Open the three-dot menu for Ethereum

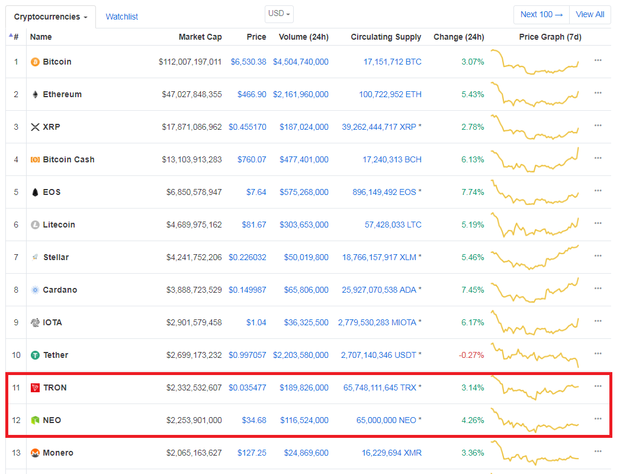[598, 93]
